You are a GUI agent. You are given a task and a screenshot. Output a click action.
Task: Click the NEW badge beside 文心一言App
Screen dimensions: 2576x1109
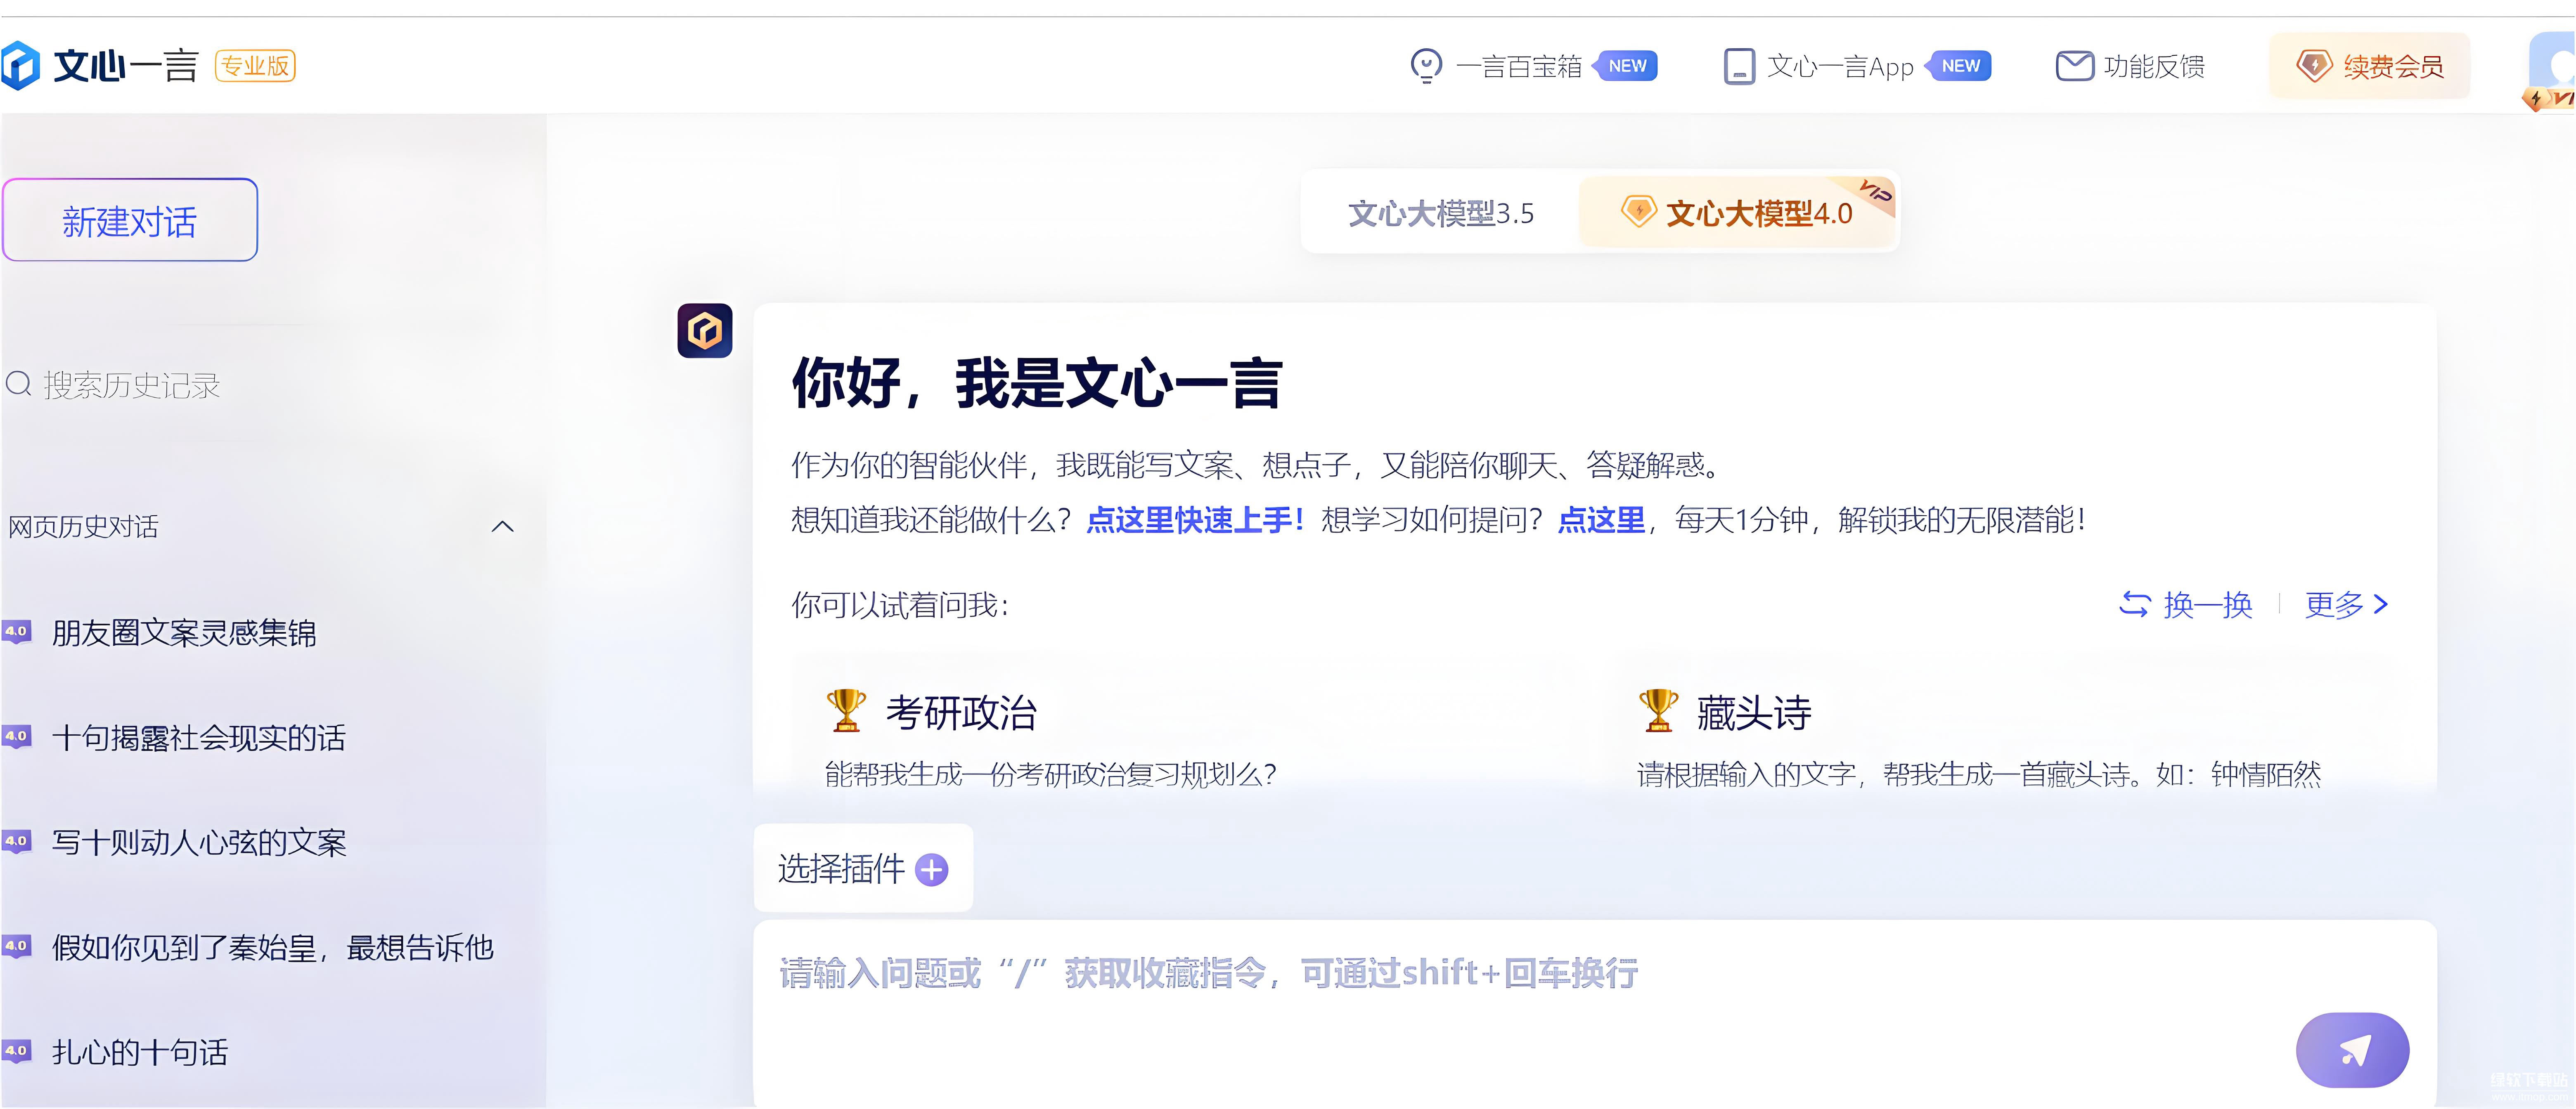(1959, 66)
